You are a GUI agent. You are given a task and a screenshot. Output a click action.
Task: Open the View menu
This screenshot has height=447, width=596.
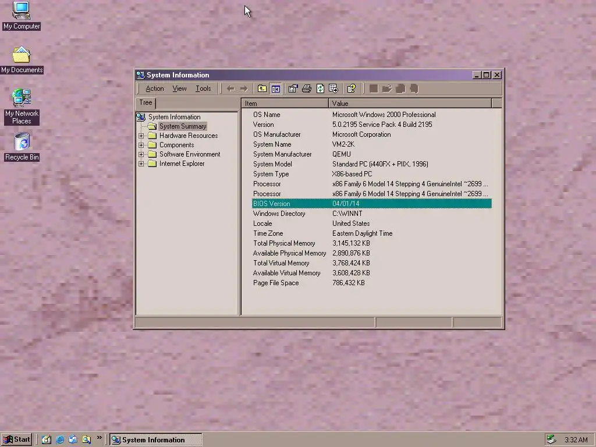pyautogui.click(x=179, y=88)
